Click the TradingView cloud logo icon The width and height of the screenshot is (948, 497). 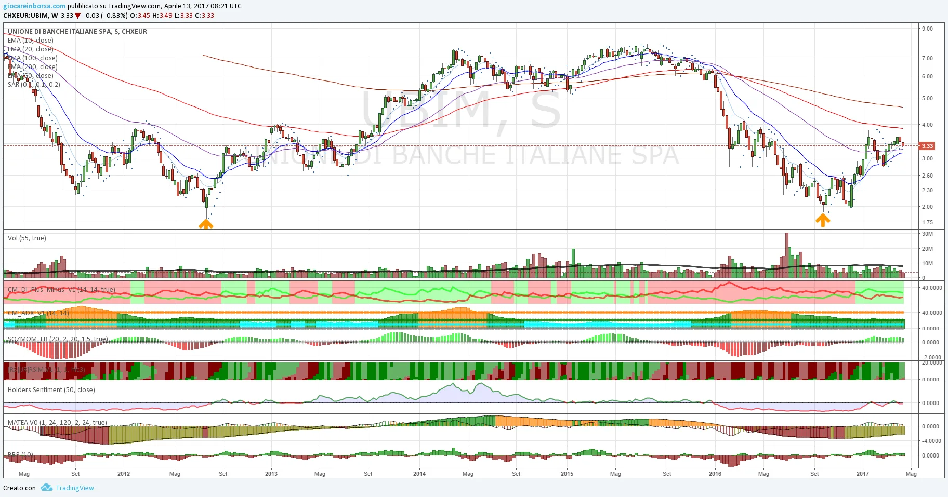pyautogui.click(x=46, y=488)
